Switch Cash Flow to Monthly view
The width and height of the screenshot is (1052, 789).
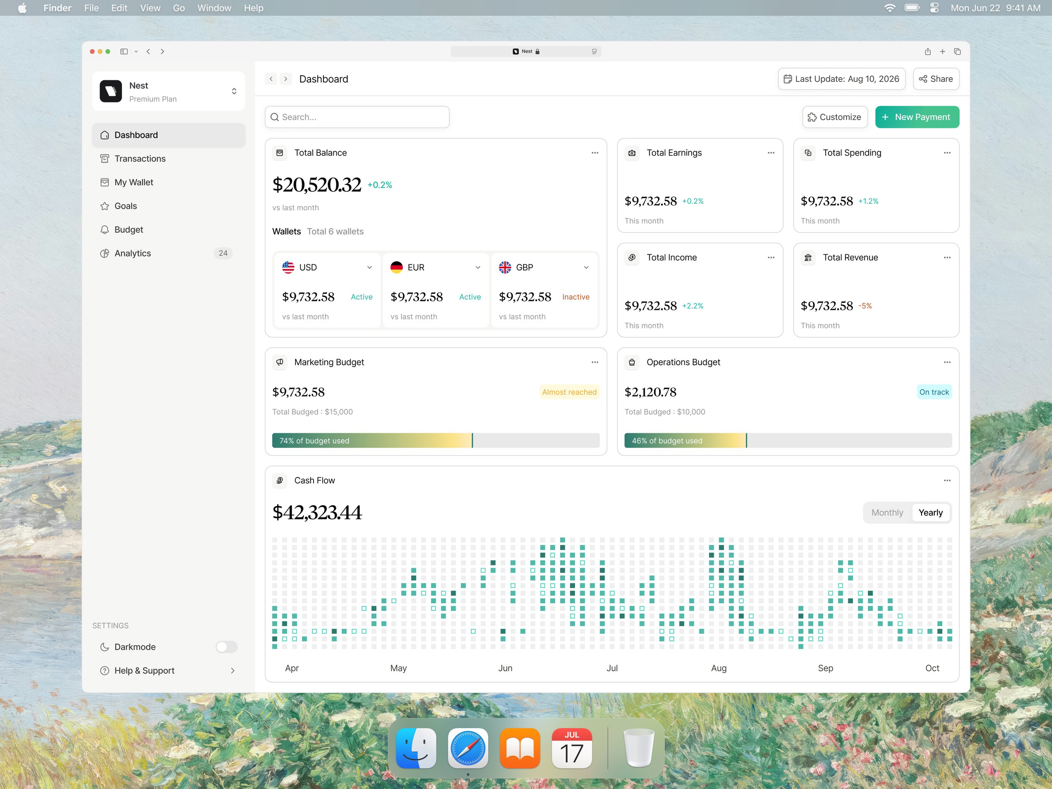887,513
